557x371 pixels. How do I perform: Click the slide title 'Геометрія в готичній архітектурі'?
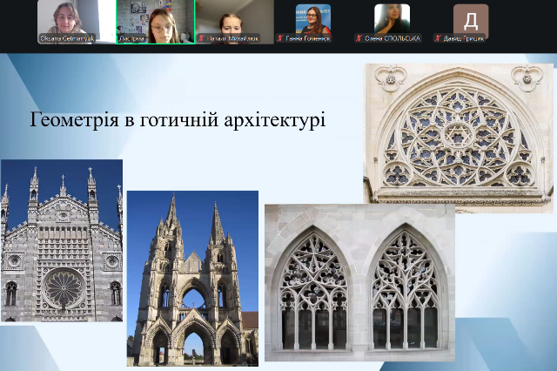(178, 119)
